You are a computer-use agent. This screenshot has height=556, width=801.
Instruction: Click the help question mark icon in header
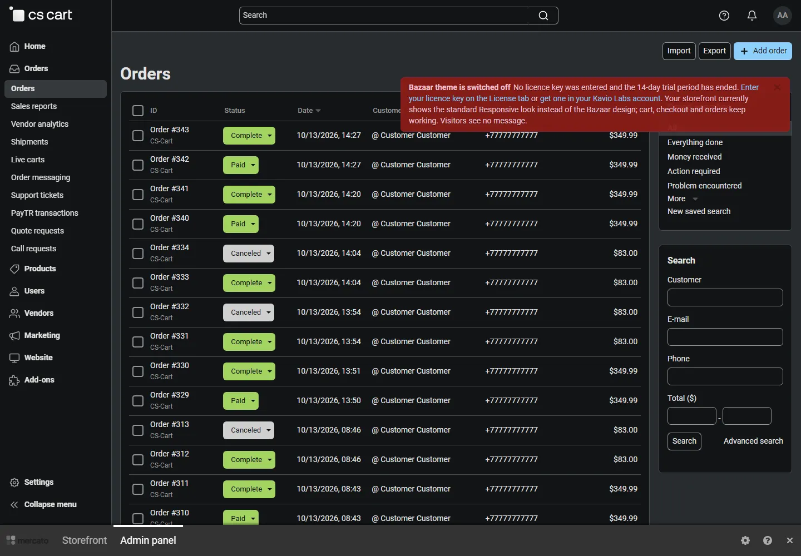point(724,16)
